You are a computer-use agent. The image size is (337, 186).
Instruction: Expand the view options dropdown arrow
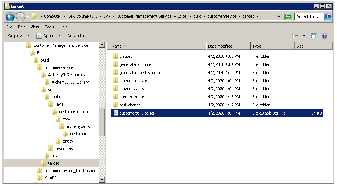tap(304, 36)
